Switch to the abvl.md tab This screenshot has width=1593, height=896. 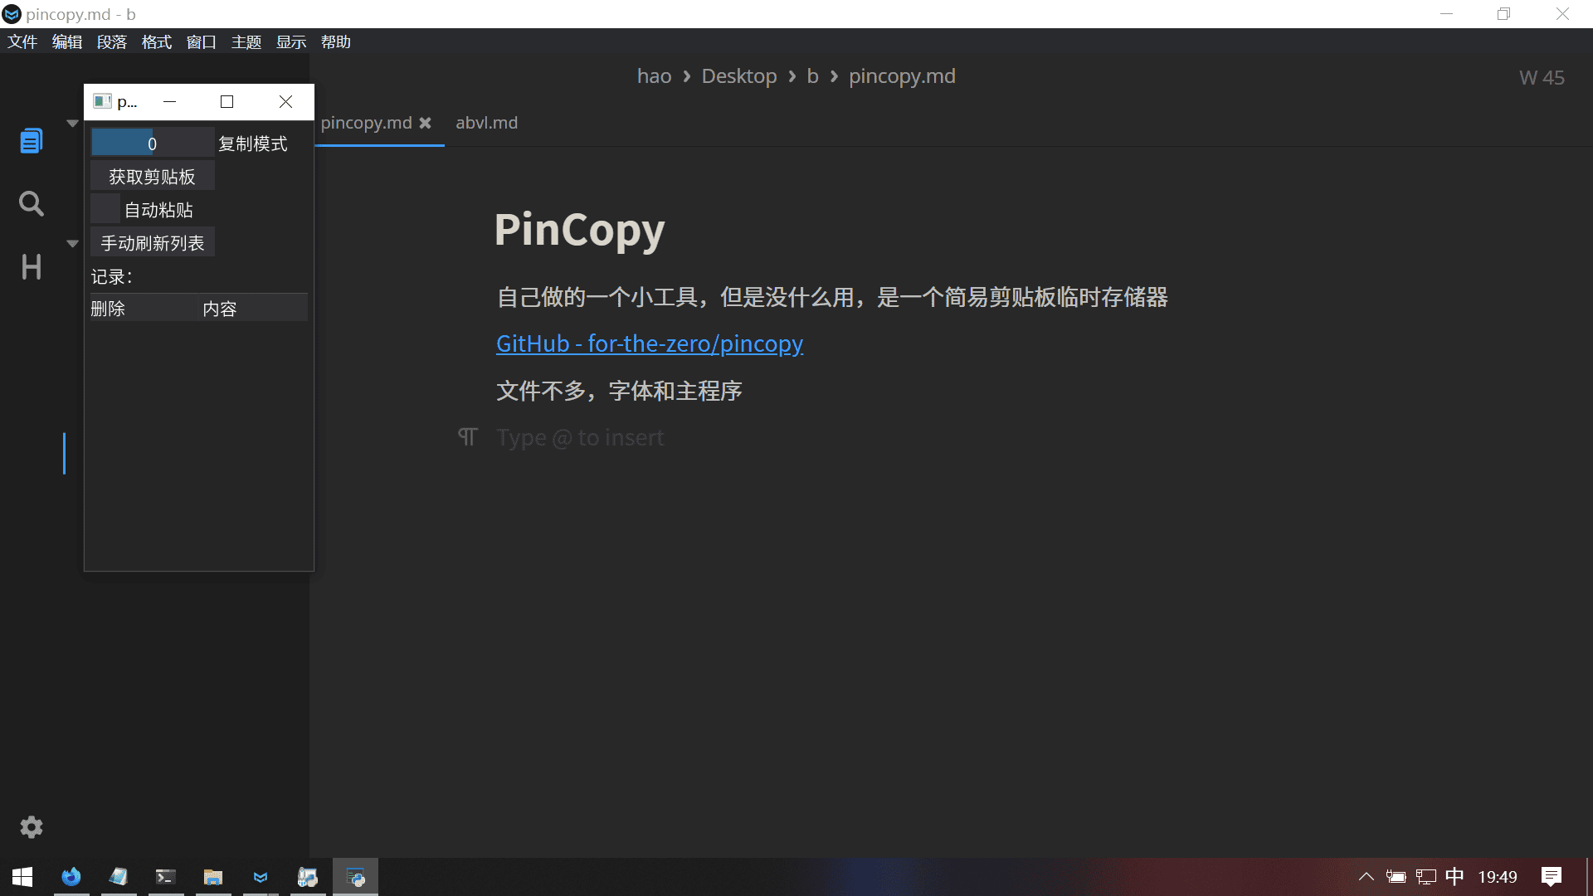(x=486, y=123)
